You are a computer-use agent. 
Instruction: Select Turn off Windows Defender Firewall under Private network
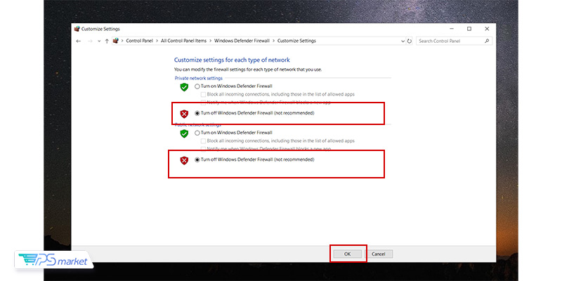tap(254, 113)
